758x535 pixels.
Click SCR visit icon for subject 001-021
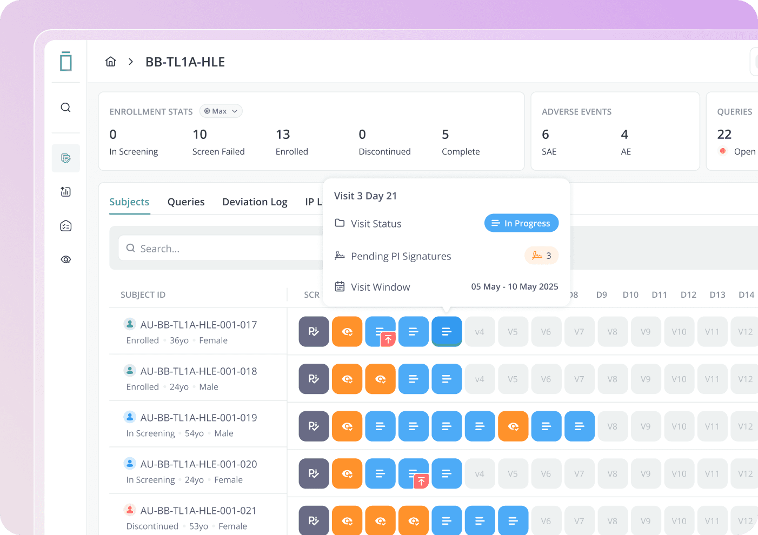(314, 520)
